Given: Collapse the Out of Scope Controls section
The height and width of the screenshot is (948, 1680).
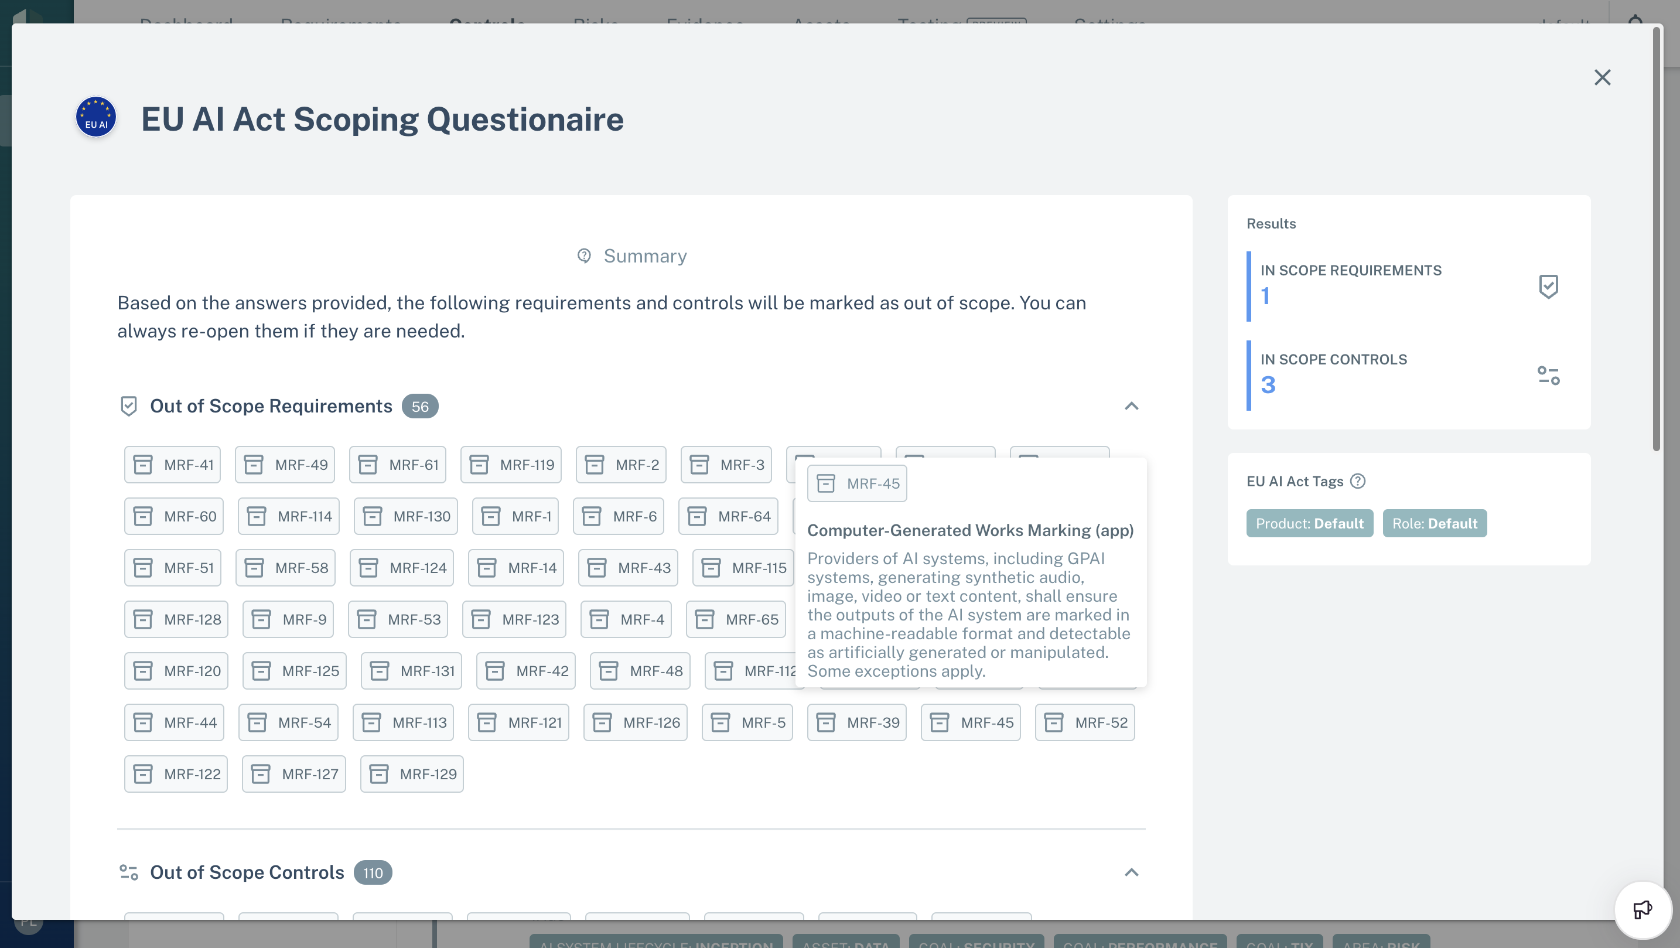Looking at the screenshot, I should click(x=1132, y=872).
